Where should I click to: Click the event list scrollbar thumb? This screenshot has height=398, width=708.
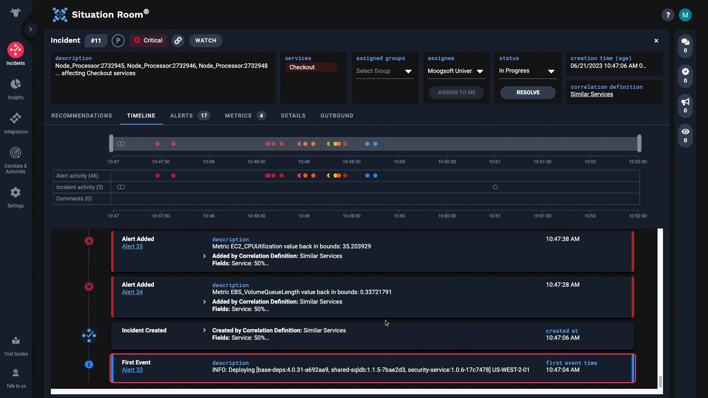[660, 382]
